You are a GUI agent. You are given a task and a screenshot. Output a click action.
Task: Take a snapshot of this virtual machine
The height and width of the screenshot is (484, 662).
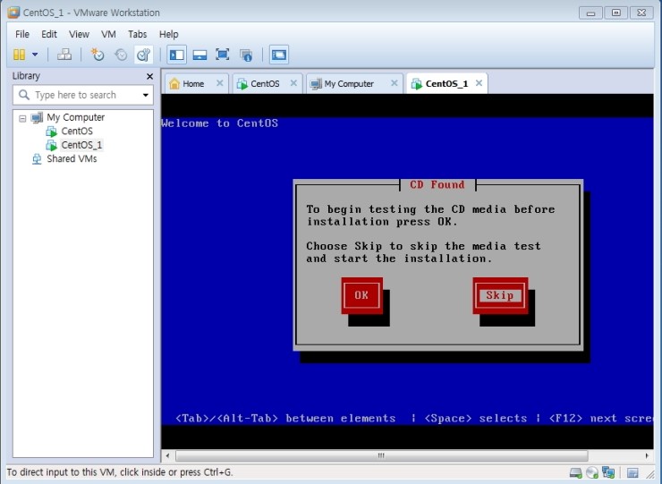tap(98, 55)
